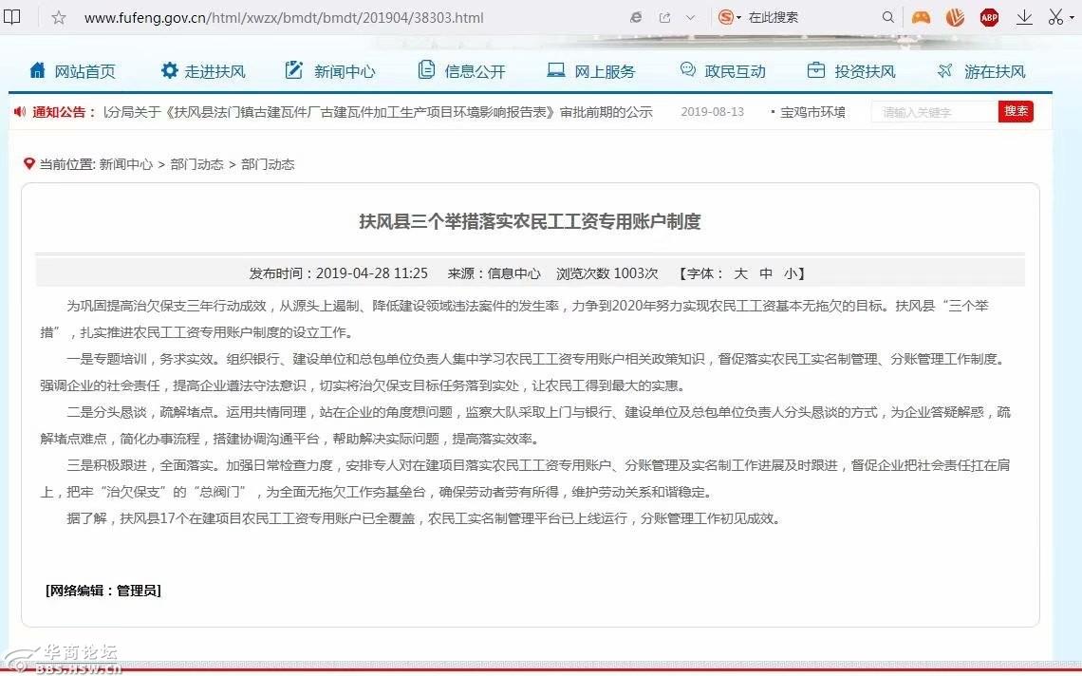Image resolution: width=1082 pixels, height=676 pixels.
Task: Set font size to 小
Action: click(791, 273)
